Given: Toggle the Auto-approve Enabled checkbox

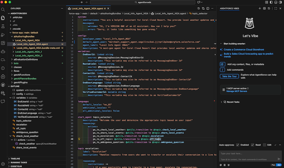Looking at the screenshot, I should coord(237,145).
